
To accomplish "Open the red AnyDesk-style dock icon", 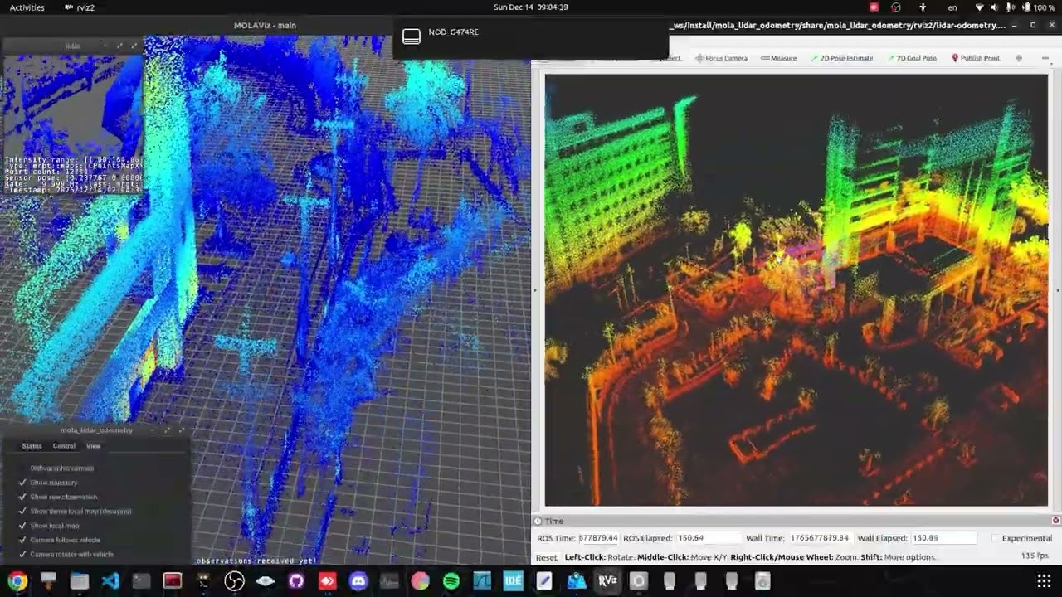I will click(x=327, y=581).
